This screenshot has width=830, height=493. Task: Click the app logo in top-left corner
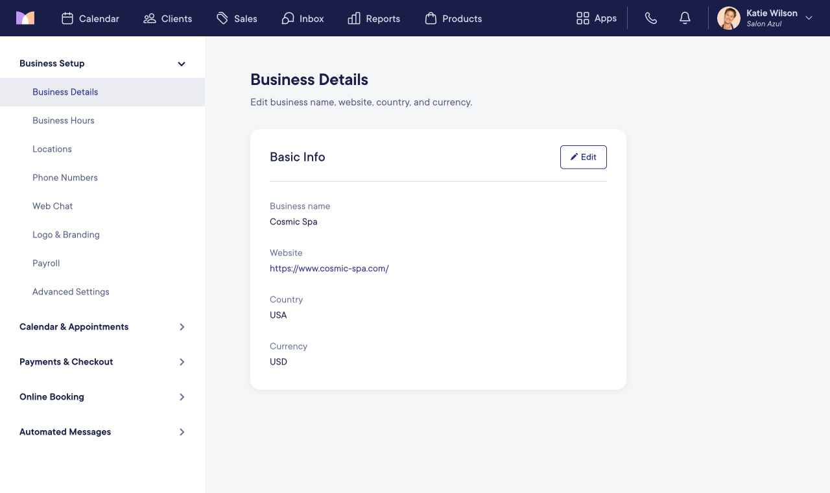point(25,18)
